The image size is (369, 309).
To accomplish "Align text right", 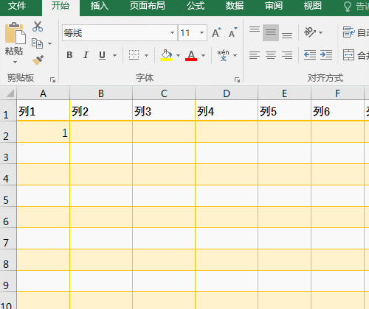I will (x=287, y=55).
